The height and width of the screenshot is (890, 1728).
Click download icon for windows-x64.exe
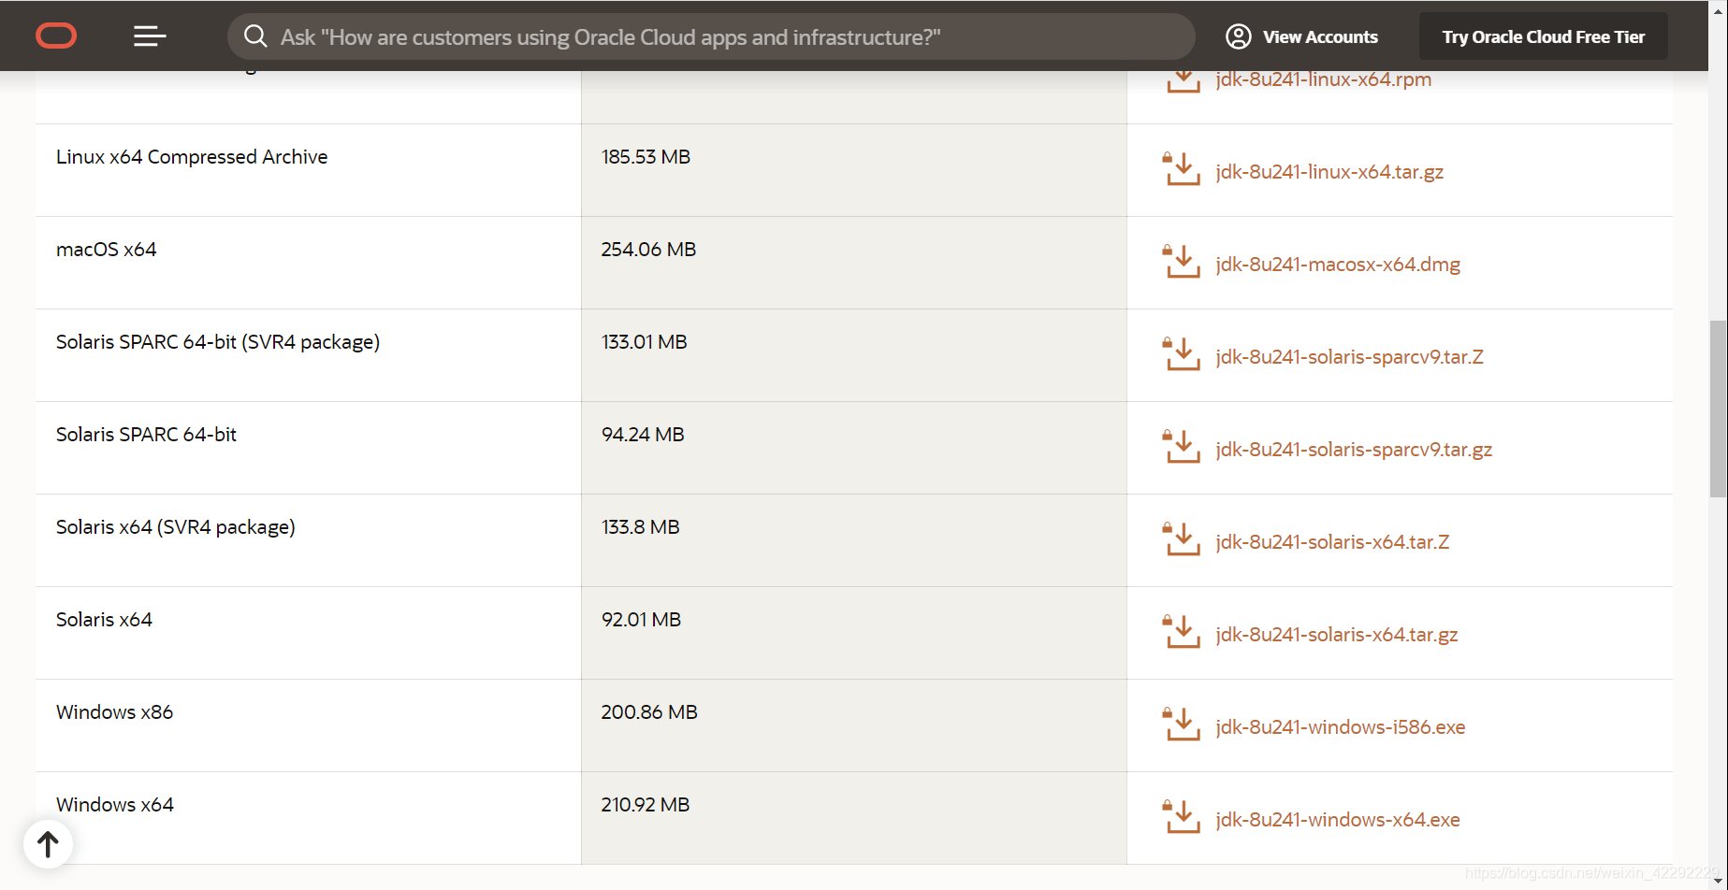(x=1182, y=817)
